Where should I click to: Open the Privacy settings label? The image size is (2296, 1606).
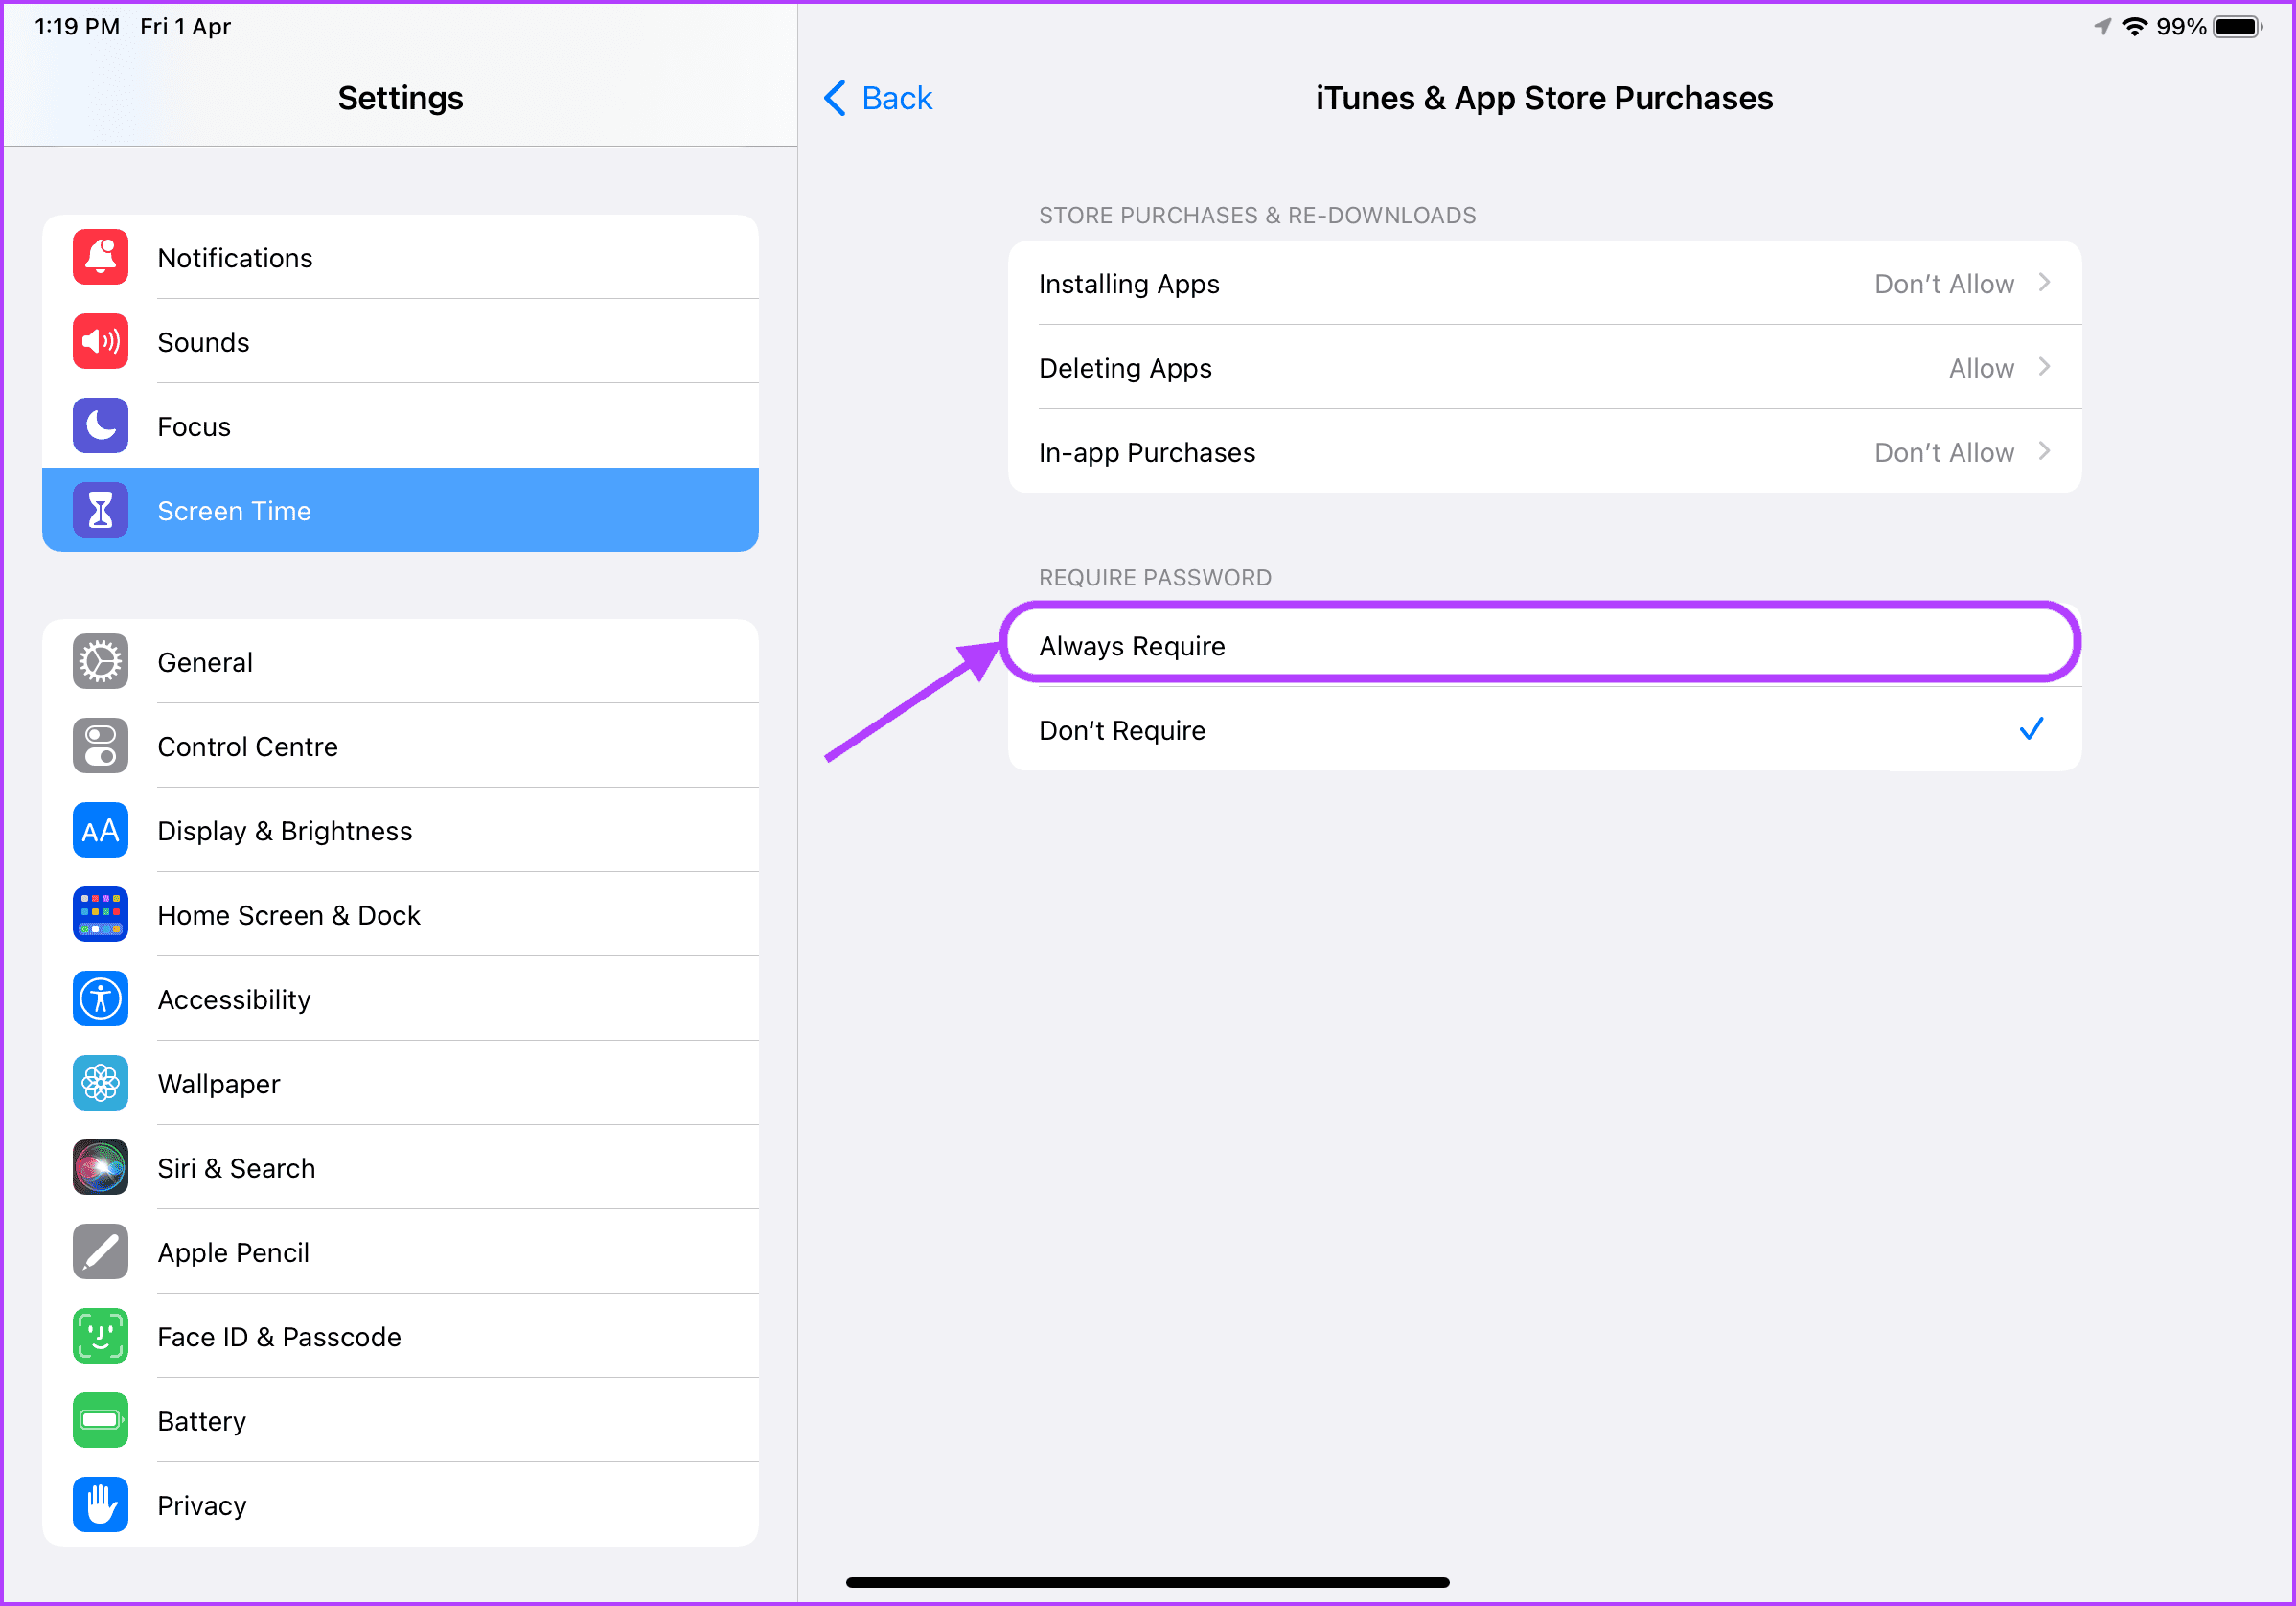tap(202, 1506)
